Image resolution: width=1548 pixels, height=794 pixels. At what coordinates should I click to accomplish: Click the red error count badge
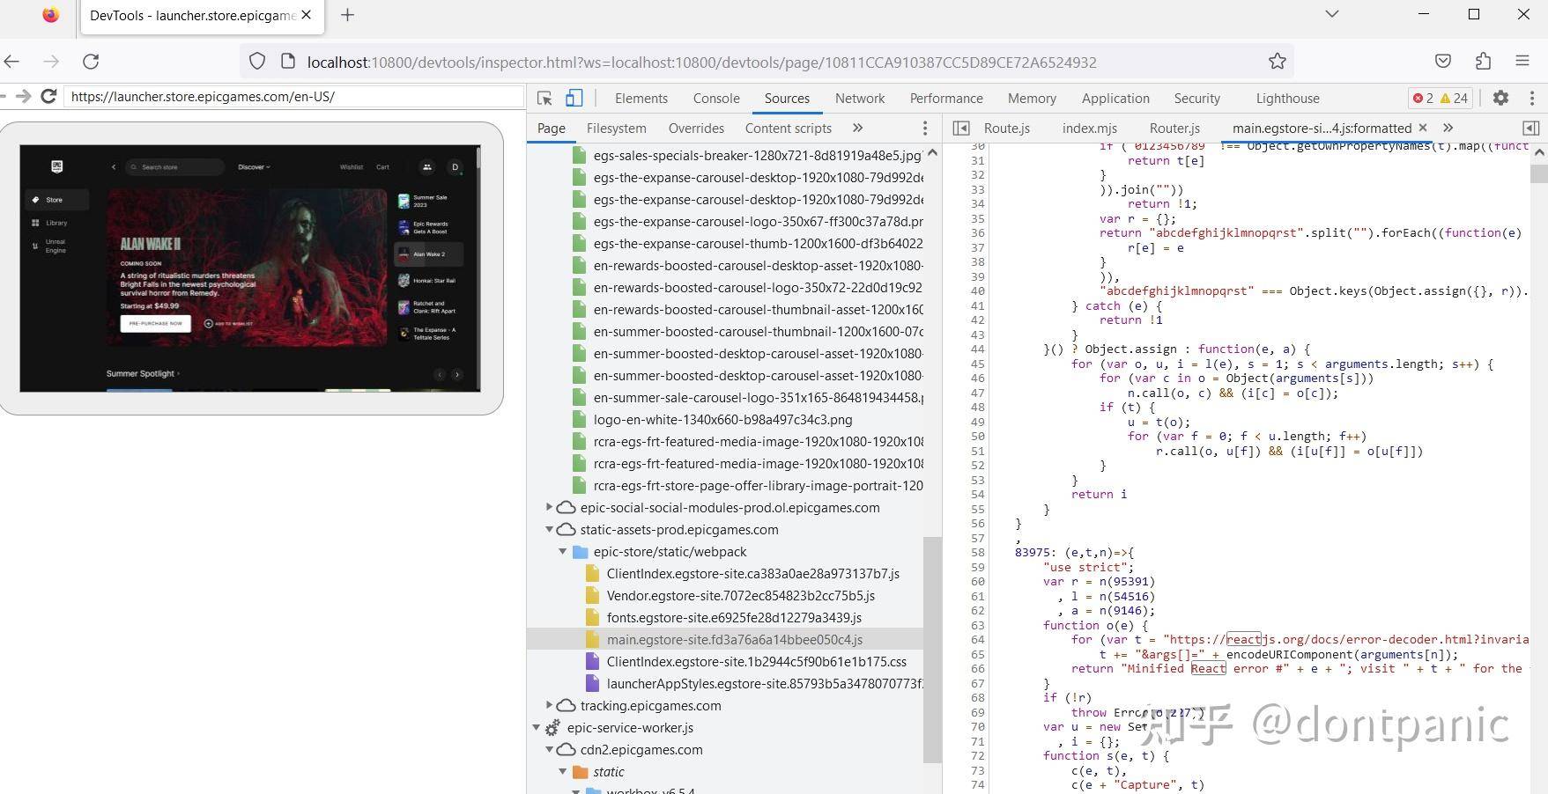point(1422,98)
